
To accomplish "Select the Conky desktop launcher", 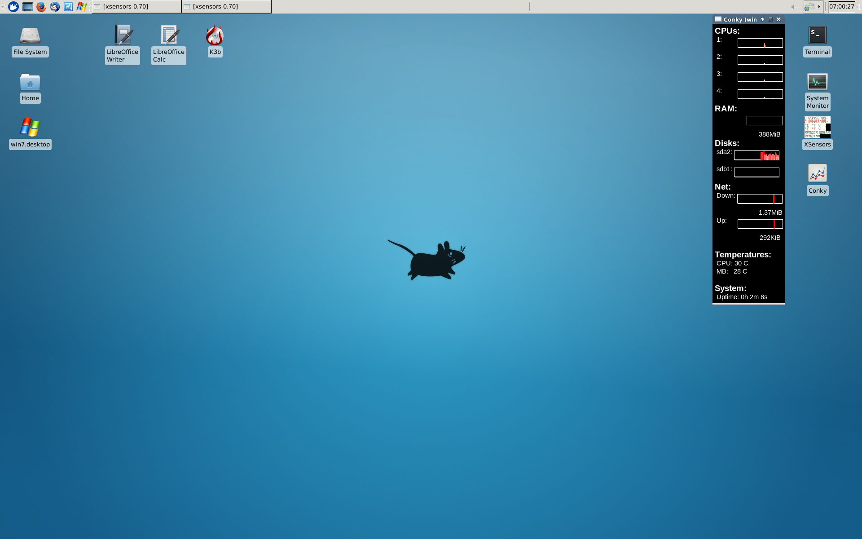I will pyautogui.click(x=817, y=173).
